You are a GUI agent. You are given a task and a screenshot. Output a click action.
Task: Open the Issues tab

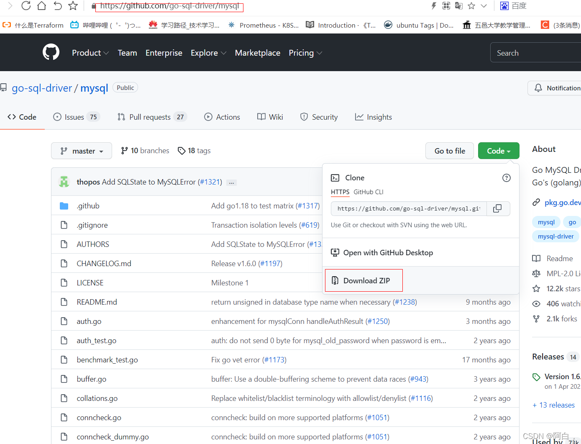click(76, 117)
